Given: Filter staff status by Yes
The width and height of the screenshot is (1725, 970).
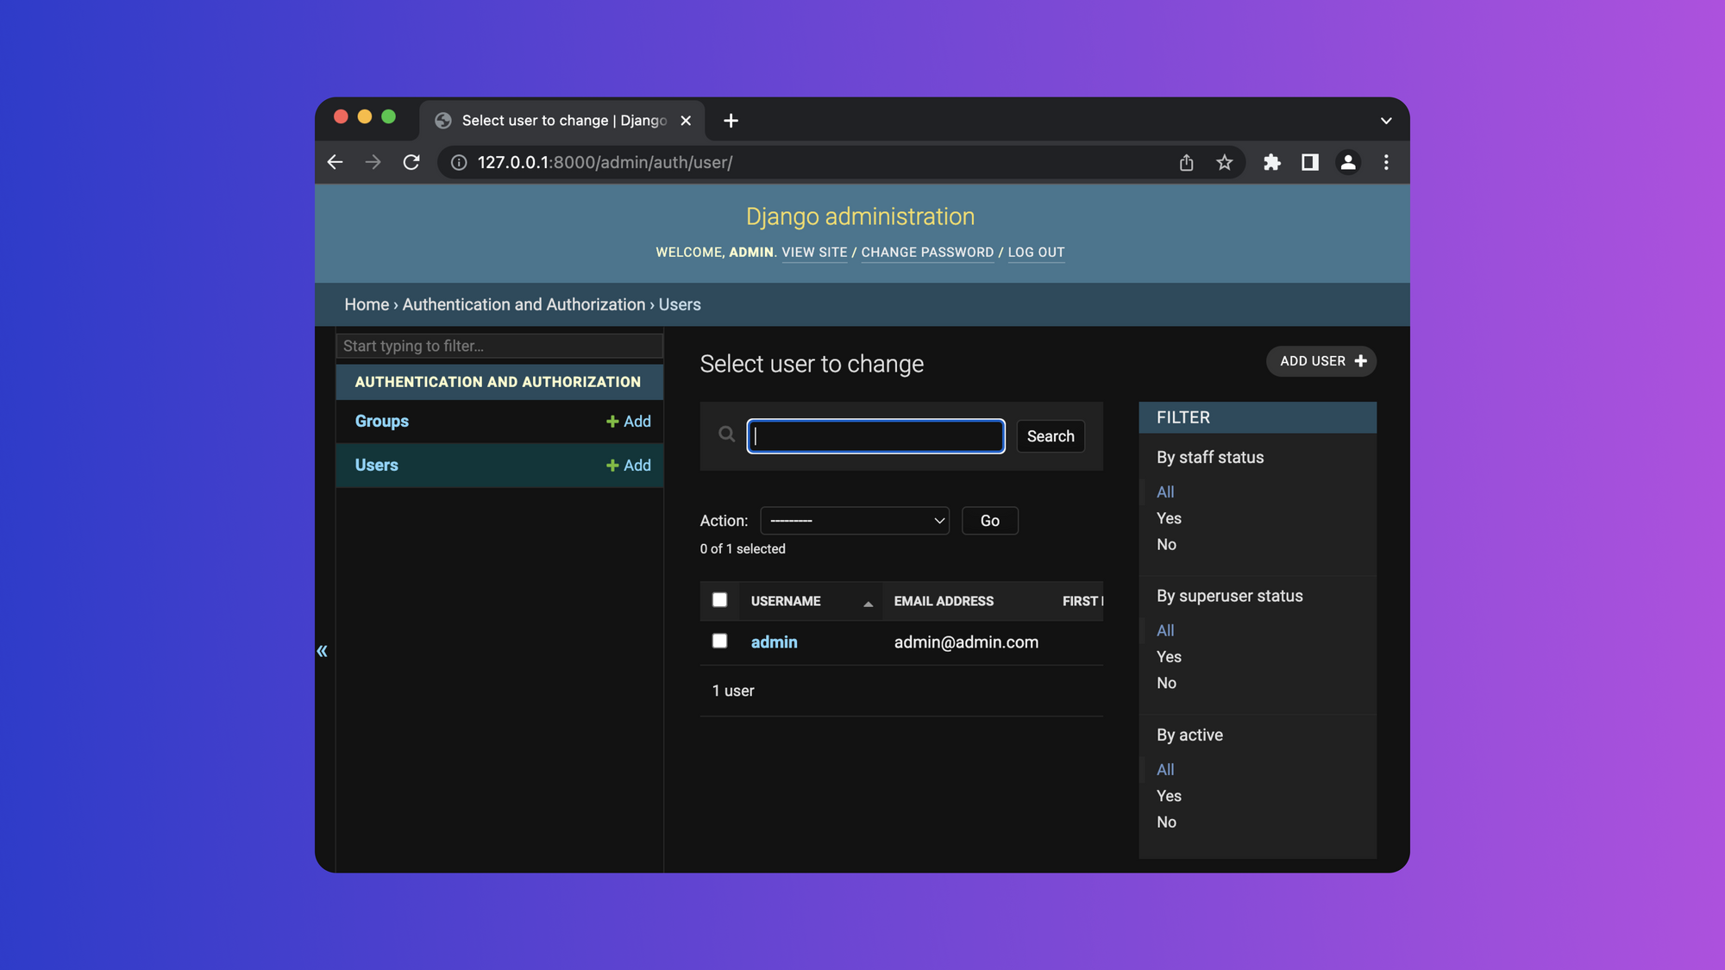Looking at the screenshot, I should 1169,518.
